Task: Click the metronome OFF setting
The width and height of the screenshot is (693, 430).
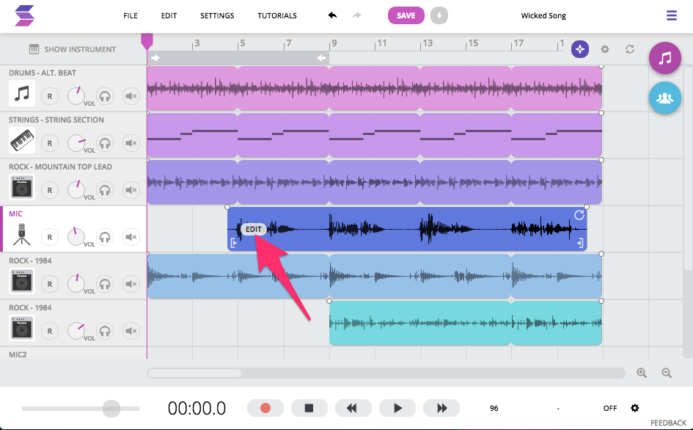Action: [610, 408]
